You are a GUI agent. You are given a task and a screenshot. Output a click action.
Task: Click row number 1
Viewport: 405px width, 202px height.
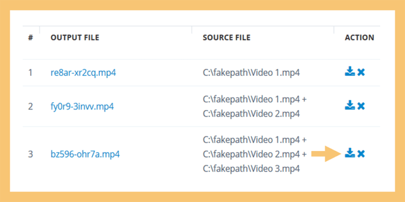pos(30,73)
